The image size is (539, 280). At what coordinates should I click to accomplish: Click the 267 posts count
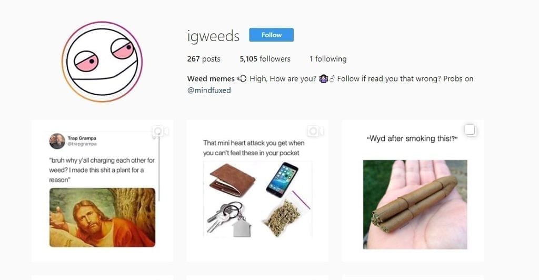click(204, 59)
